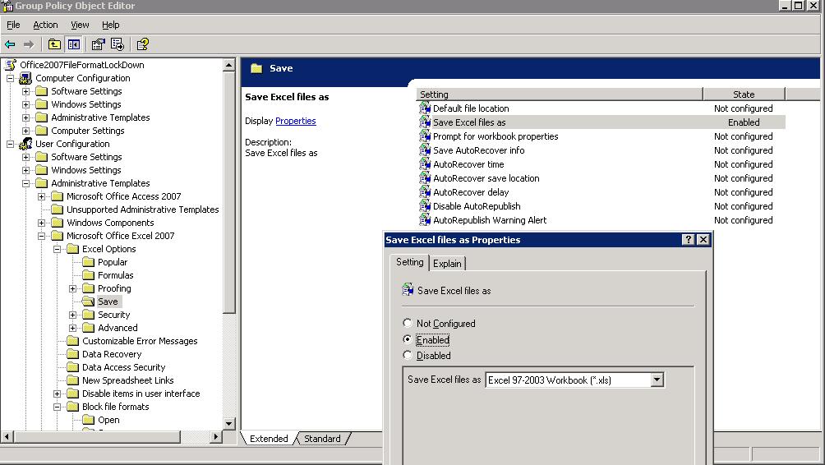Collapse the Computer Configuration node
Screen dimensions: 825x465
pyautogui.click(x=10, y=78)
